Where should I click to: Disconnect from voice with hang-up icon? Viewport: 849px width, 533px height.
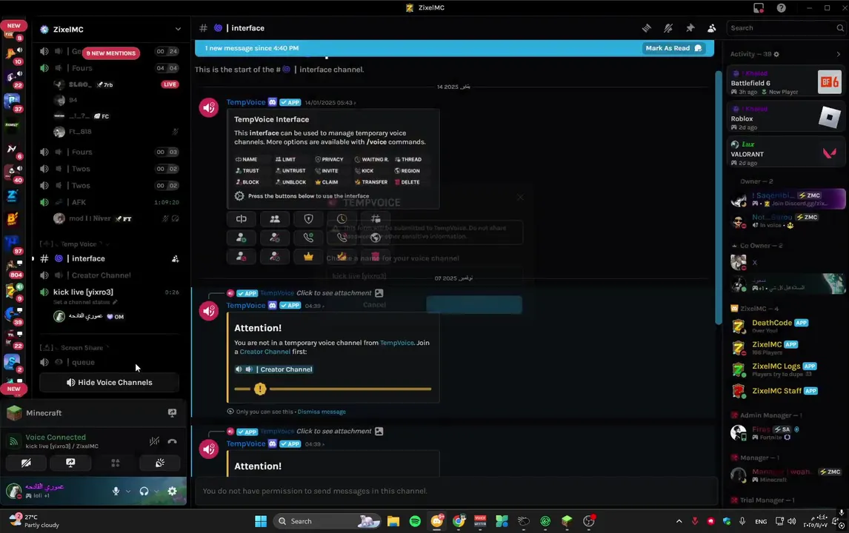[172, 441]
